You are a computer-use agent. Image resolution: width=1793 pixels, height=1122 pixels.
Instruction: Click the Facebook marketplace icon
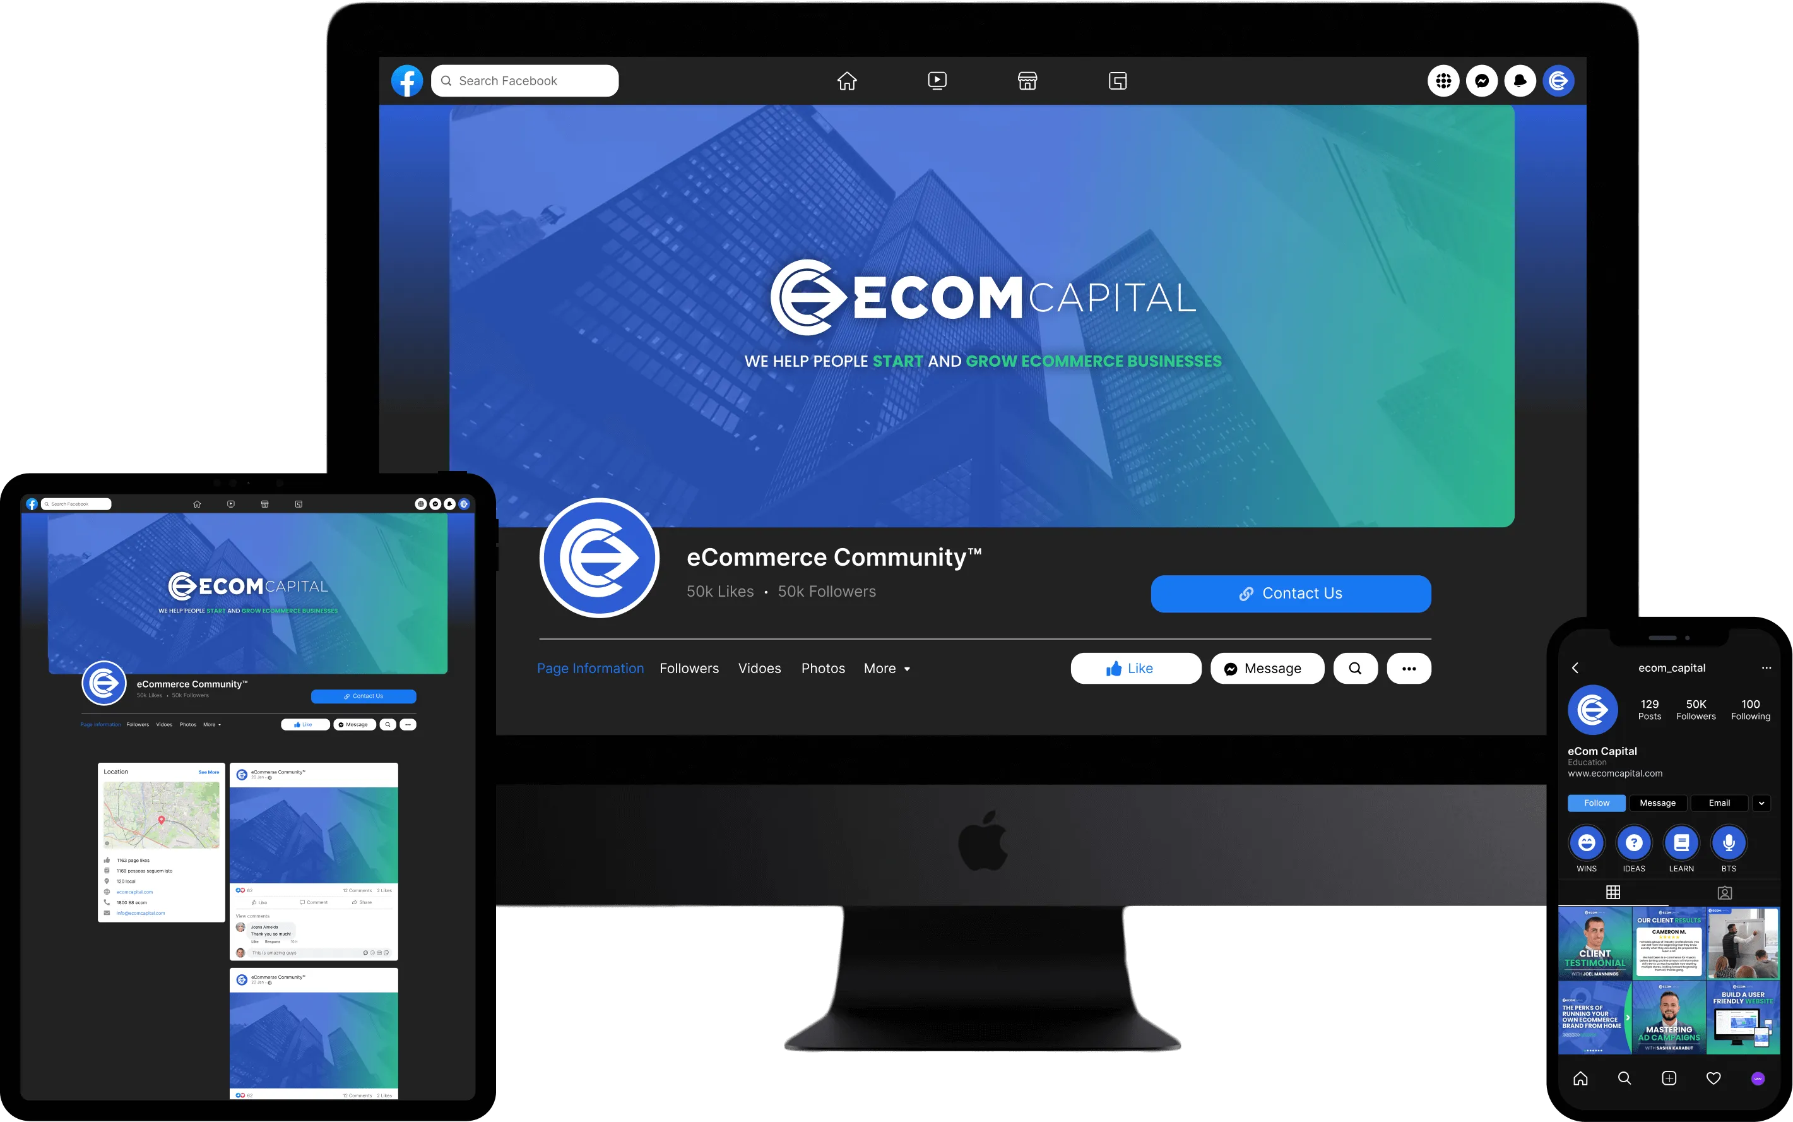point(1027,80)
